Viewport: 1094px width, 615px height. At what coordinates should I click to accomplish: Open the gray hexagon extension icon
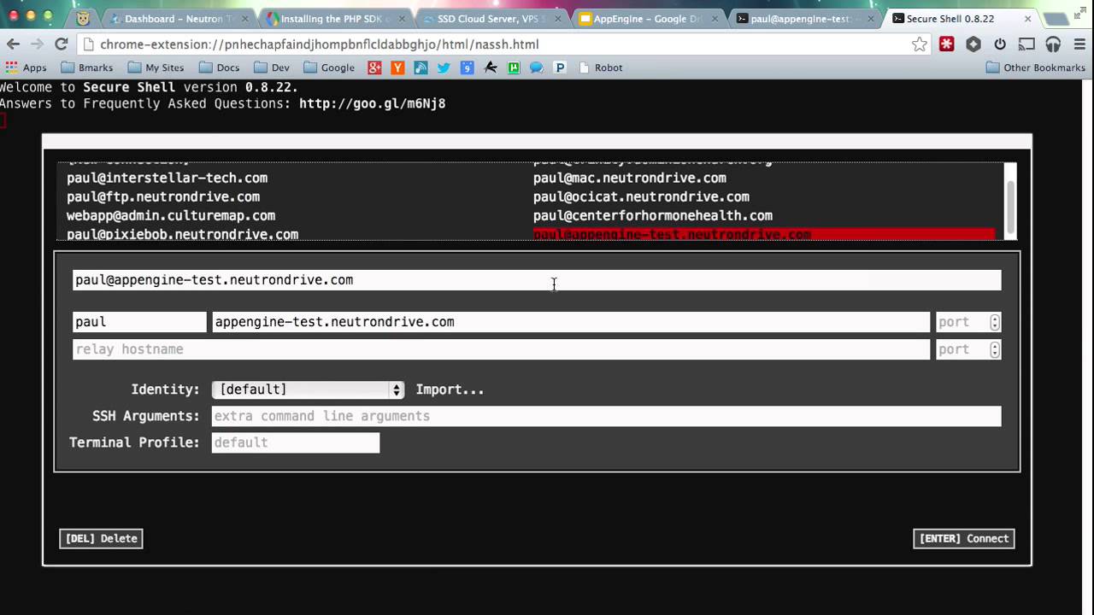pyautogui.click(x=973, y=44)
